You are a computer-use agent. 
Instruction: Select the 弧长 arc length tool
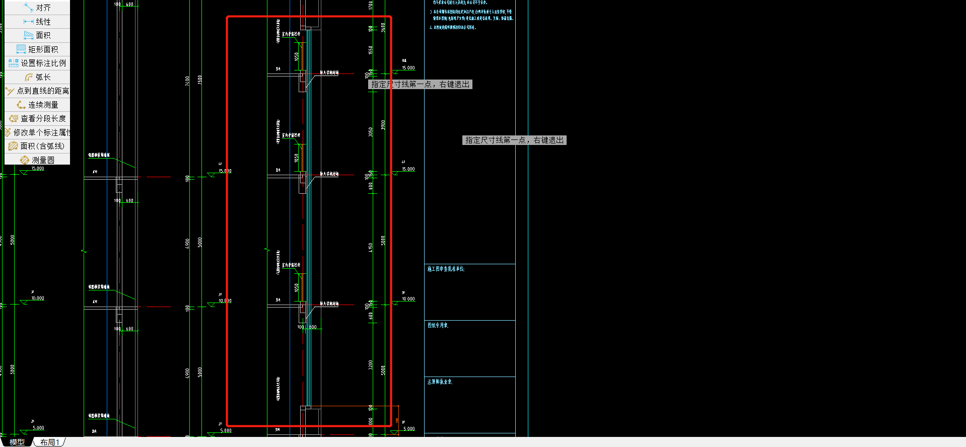pyautogui.click(x=37, y=77)
